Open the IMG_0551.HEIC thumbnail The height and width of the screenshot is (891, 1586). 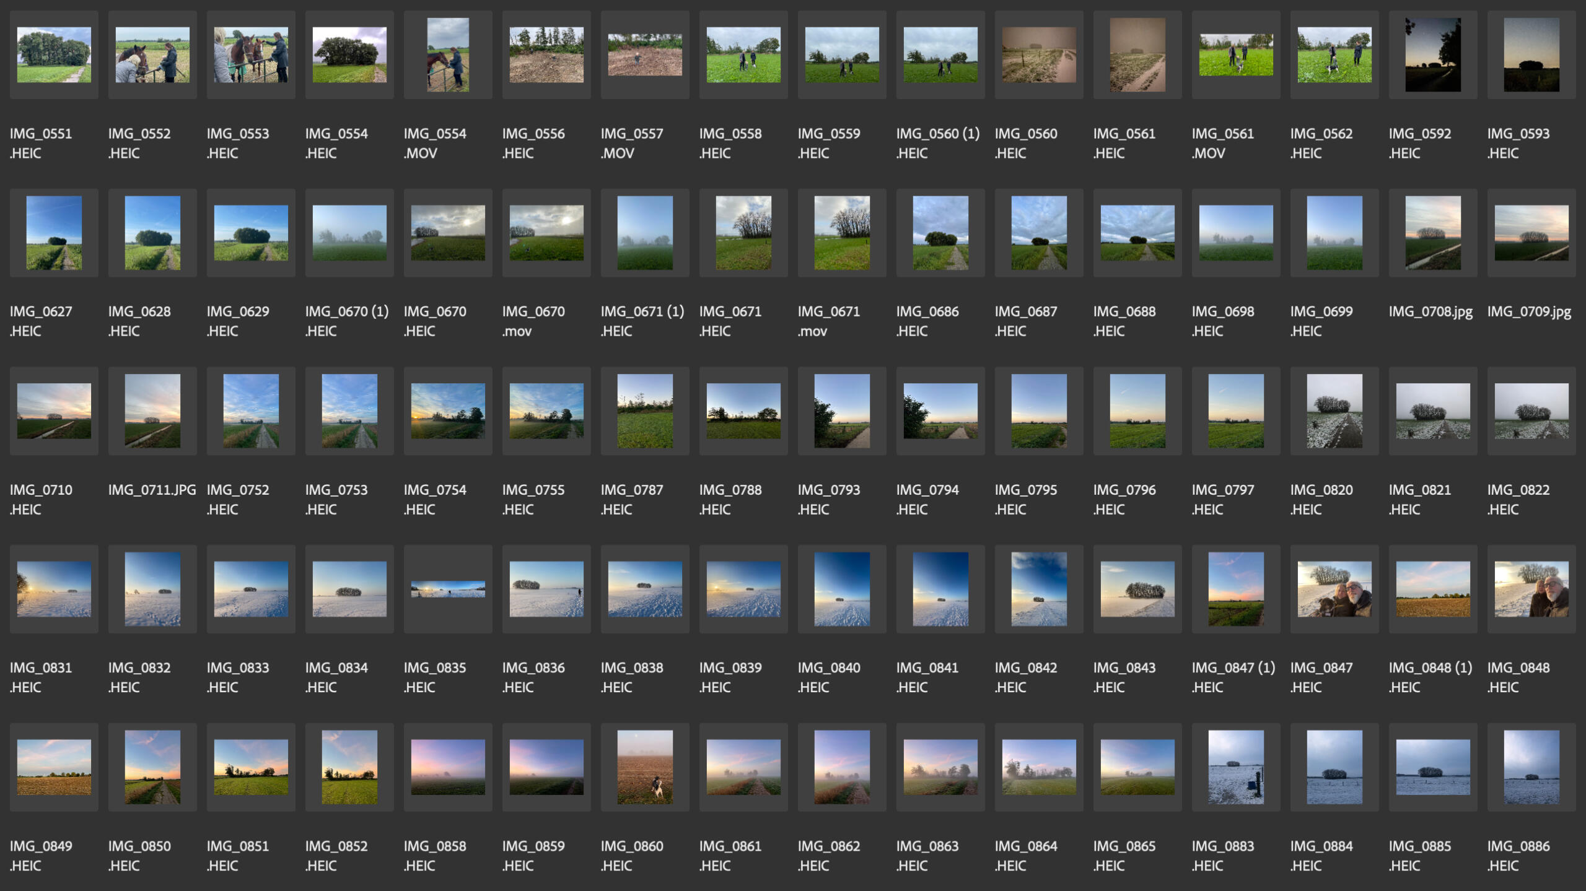pos(54,54)
